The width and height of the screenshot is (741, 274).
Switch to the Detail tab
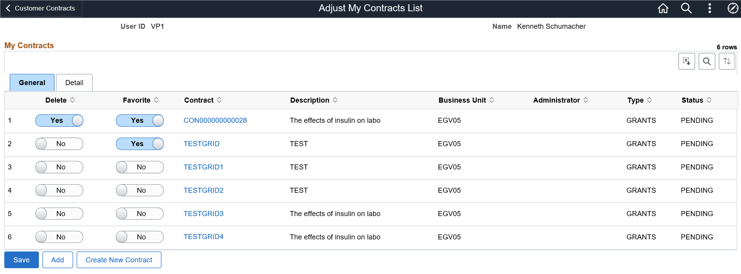pyautogui.click(x=74, y=83)
